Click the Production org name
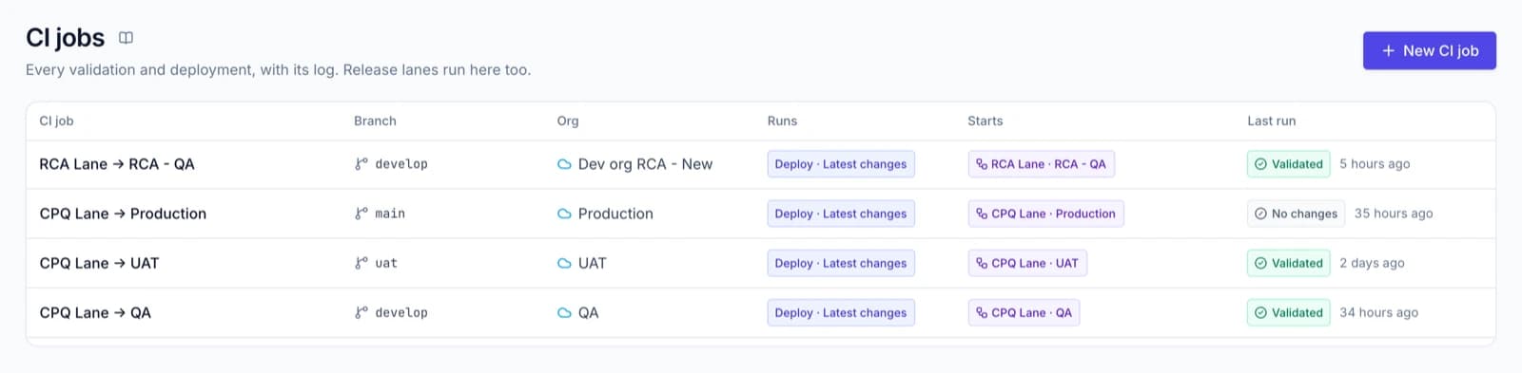The width and height of the screenshot is (1522, 373). click(x=615, y=214)
